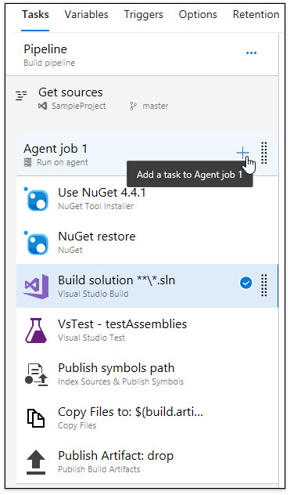
Task: Click the Get sources list icon
Action: [x=21, y=95]
